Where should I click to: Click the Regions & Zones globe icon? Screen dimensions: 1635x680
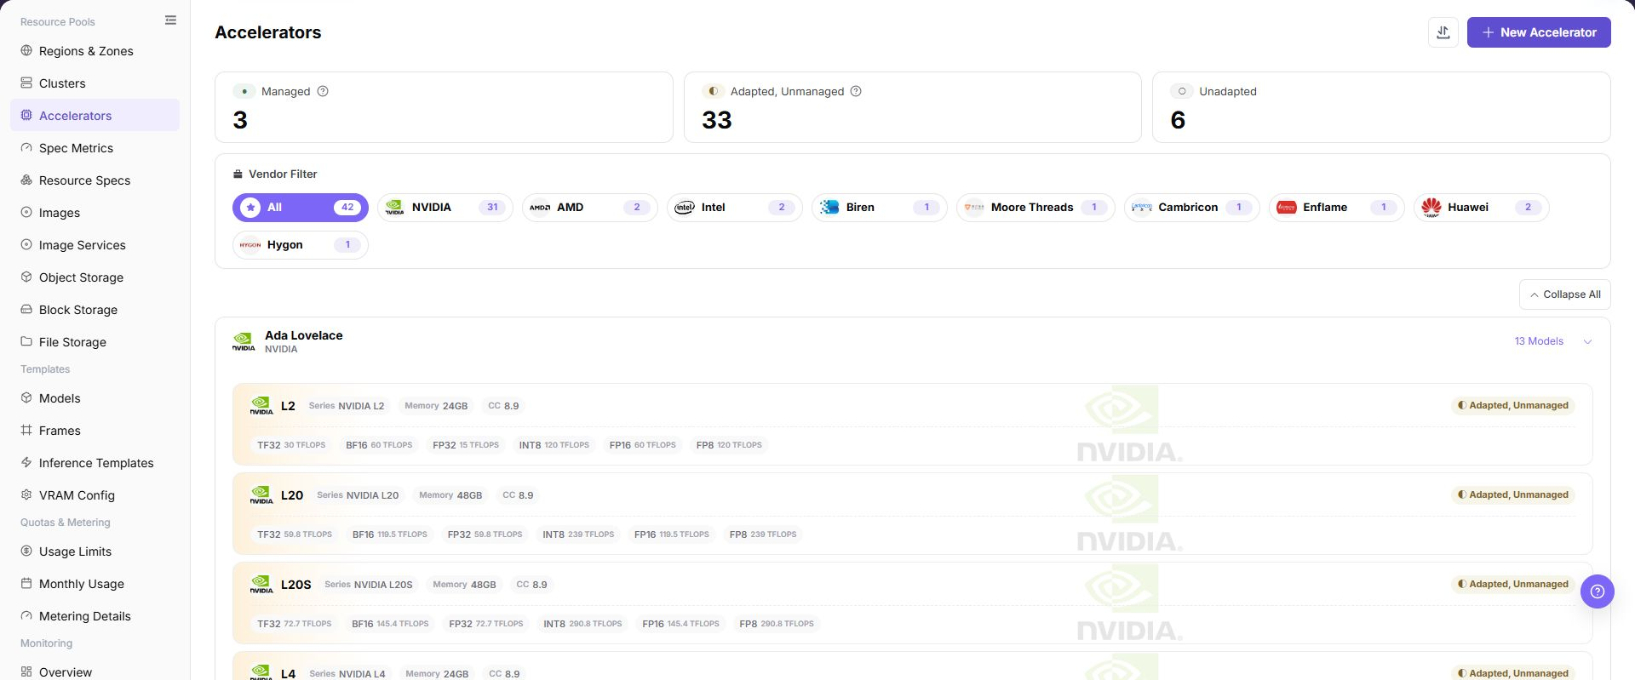(26, 51)
